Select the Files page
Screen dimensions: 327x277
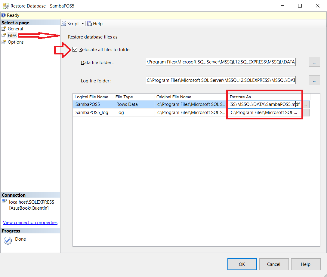12,35
